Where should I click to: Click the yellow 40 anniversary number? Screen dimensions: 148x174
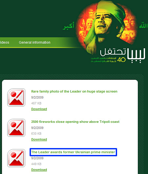pyautogui.click(x=121, y=60)
